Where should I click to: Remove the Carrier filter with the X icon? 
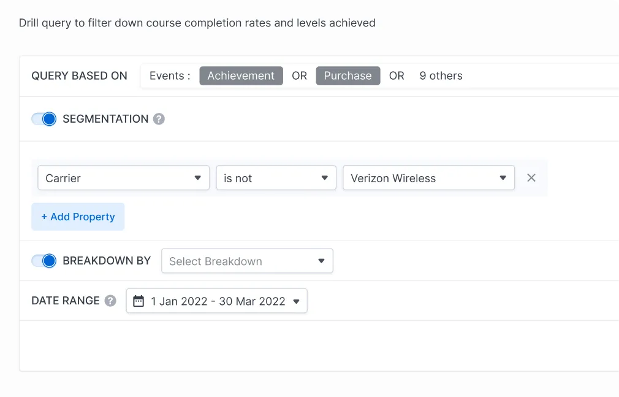(x=531, y=178)
